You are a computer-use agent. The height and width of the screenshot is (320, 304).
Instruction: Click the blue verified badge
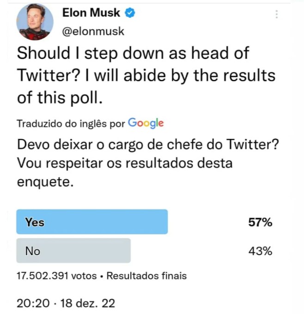[x=130, y=13]
